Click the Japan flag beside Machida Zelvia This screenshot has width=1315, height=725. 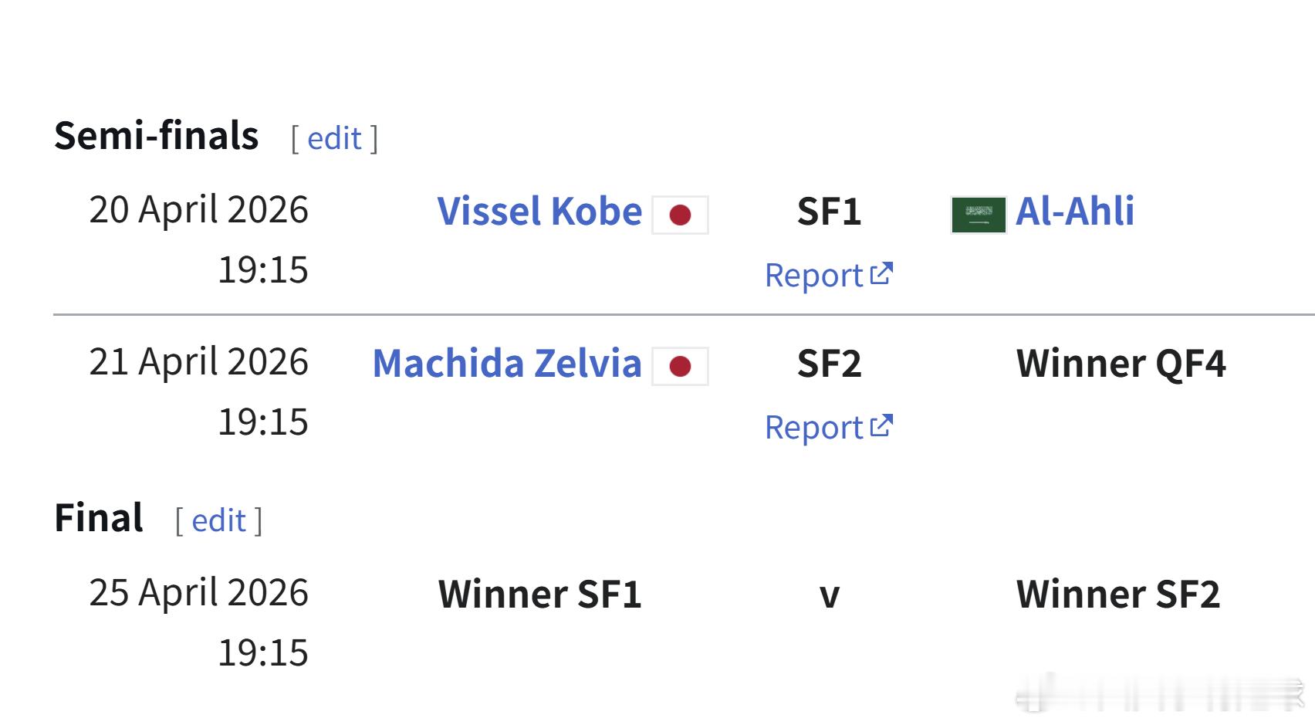point(680,366)
